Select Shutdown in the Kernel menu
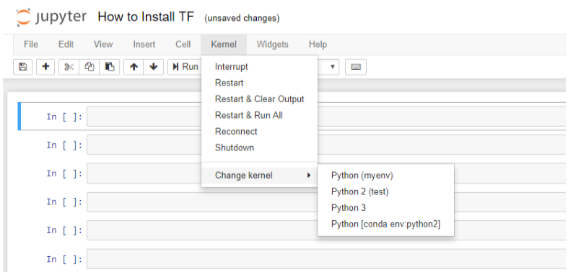The image size is (568, 272). (x=259, y=148)
